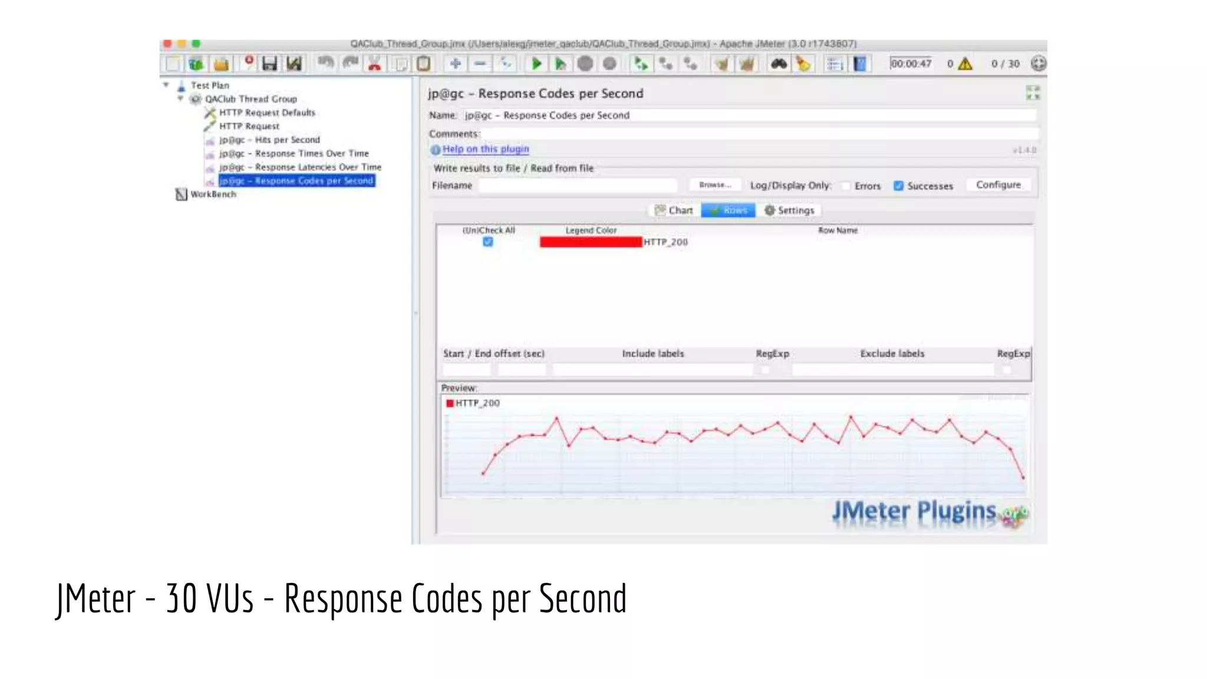Image resolution: width=1207 pixels, height=679 pixels.
Task: Click the Save As icon
Action: [293, 64]
